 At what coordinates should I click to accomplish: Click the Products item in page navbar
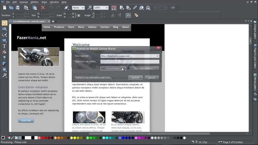[x=59, y=27]
